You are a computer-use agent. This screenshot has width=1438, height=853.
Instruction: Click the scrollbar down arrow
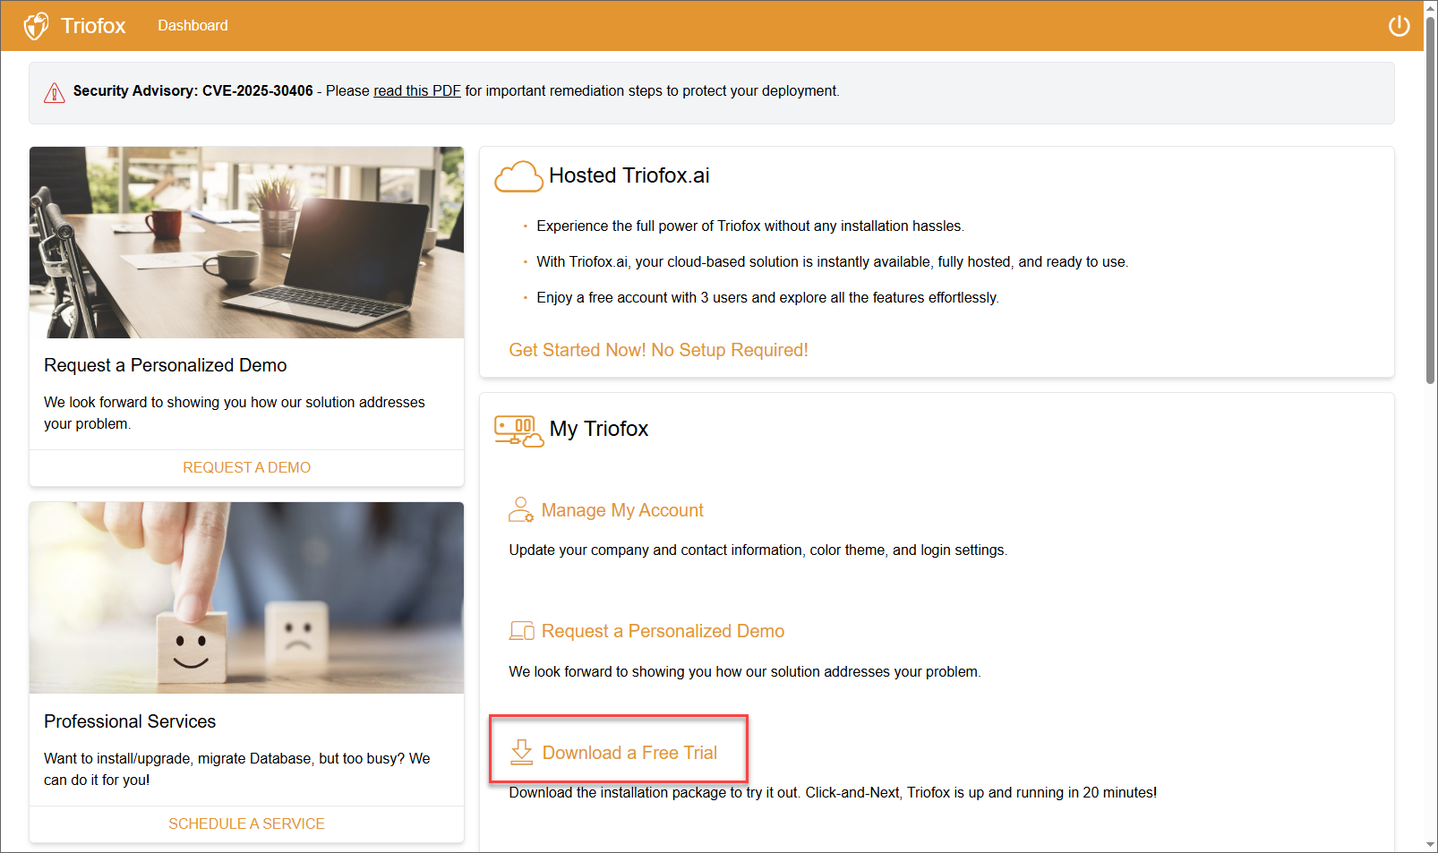pos(1430,845)
